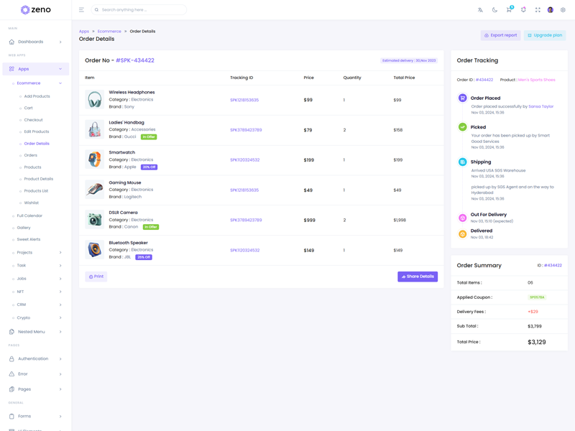This screenshot has width=575, height=431.
Task: Open Checkout in Ecommerce menu
Action: point(33,120)
